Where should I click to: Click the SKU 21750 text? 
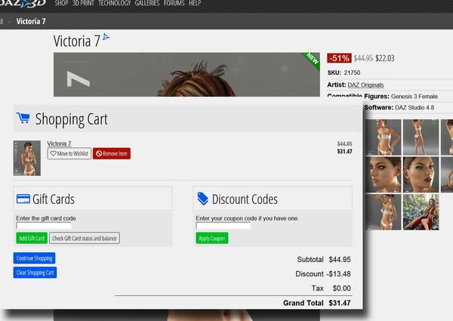pos(344,73)
